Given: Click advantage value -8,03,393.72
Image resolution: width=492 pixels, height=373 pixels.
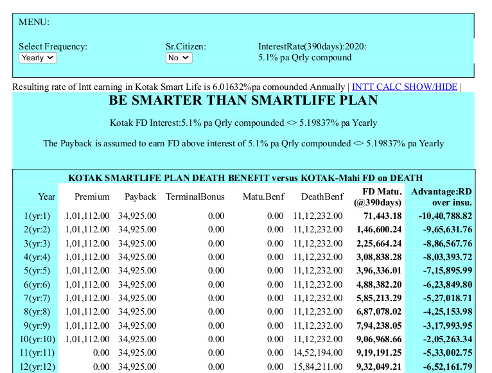Looking at the screenshot, I should click(448, 257).
